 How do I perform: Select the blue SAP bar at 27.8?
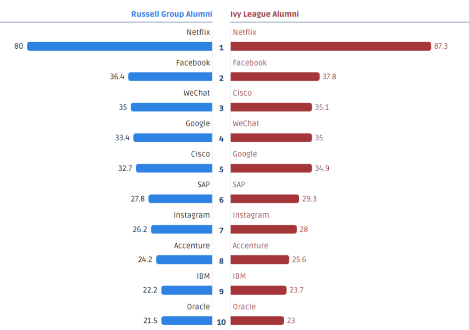[181, 199]
